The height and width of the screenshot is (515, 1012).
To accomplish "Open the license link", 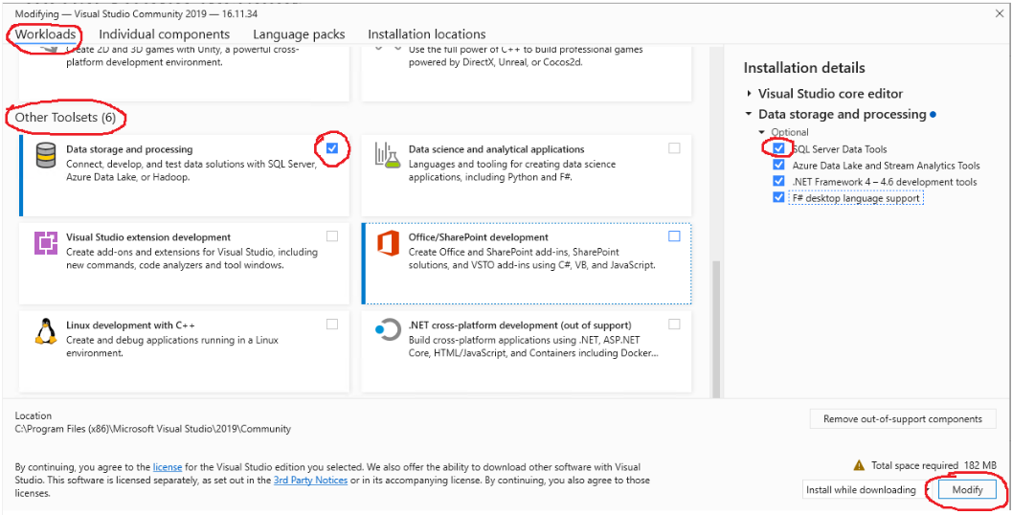I will click(x=168, y=466).
